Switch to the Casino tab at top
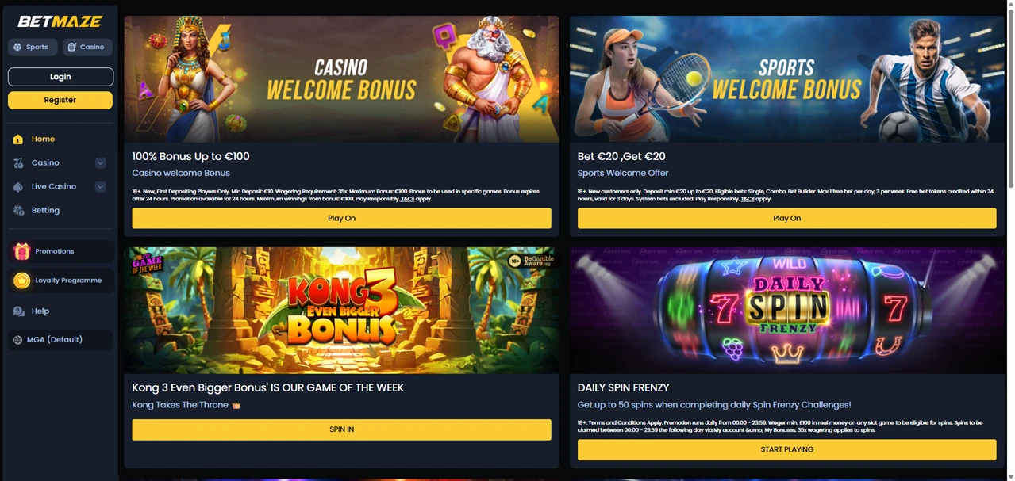This screenshot has width=1015, height=481. click(87, 47)
